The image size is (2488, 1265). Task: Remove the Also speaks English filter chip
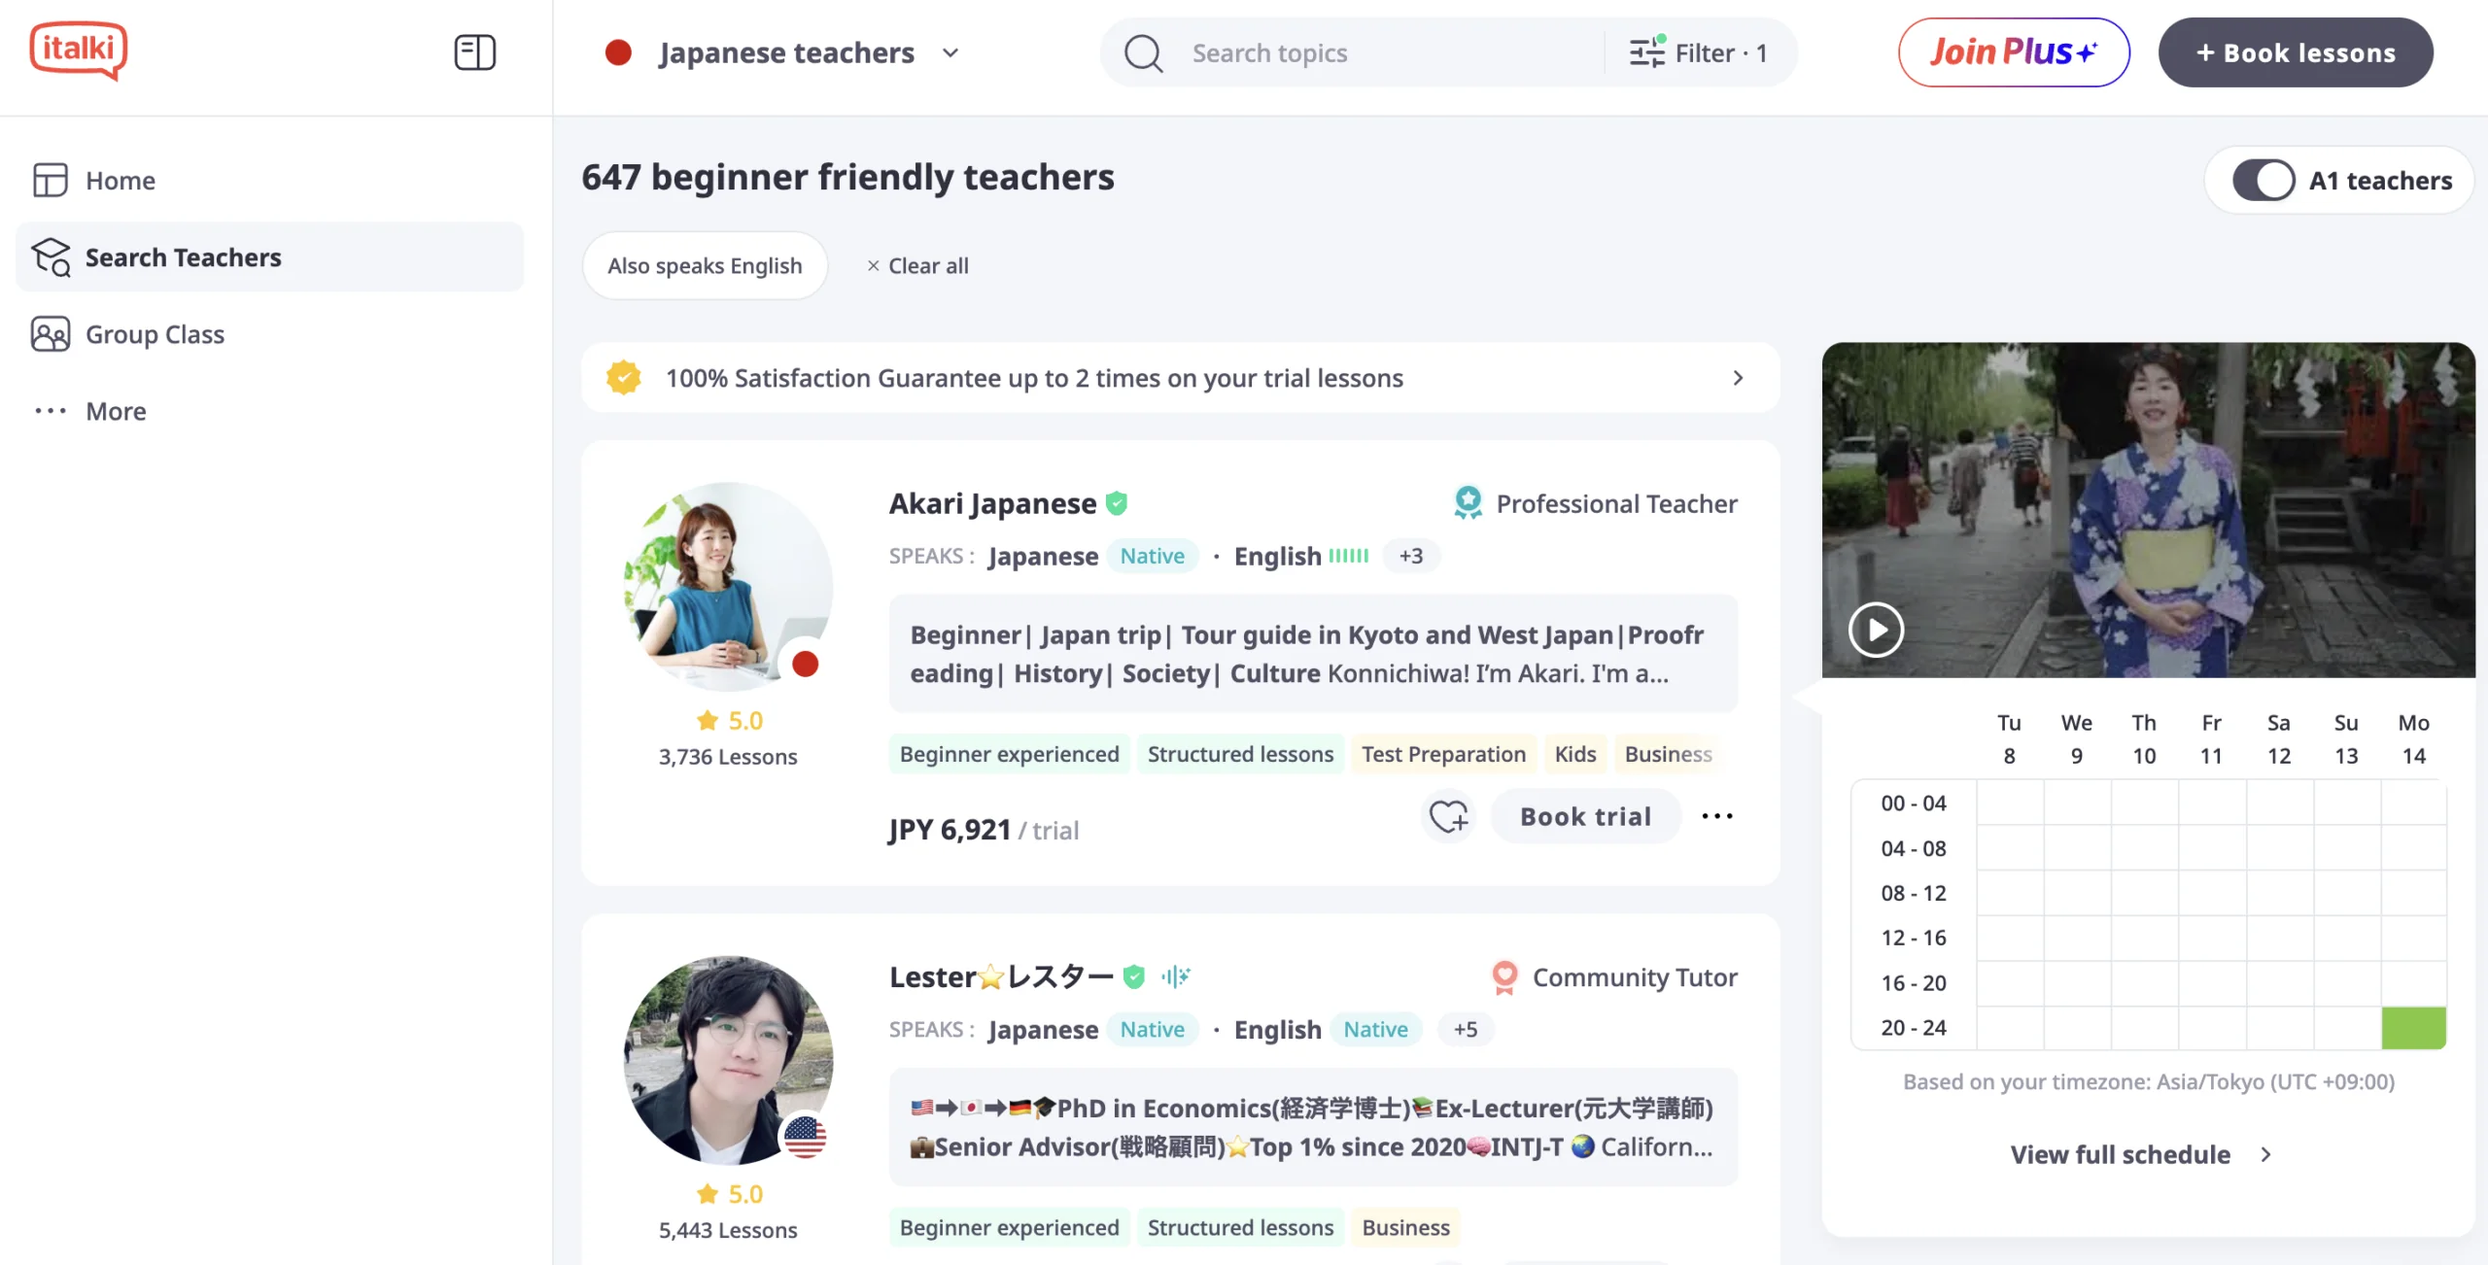tap(705, 265)
